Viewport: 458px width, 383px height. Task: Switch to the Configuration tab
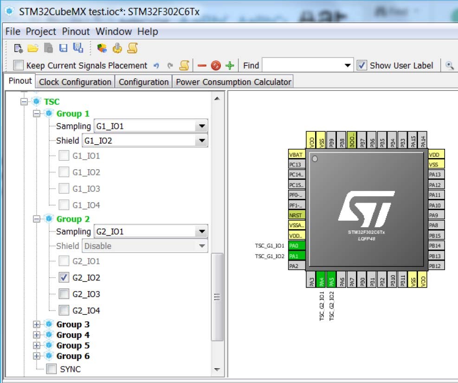(144, 82)
